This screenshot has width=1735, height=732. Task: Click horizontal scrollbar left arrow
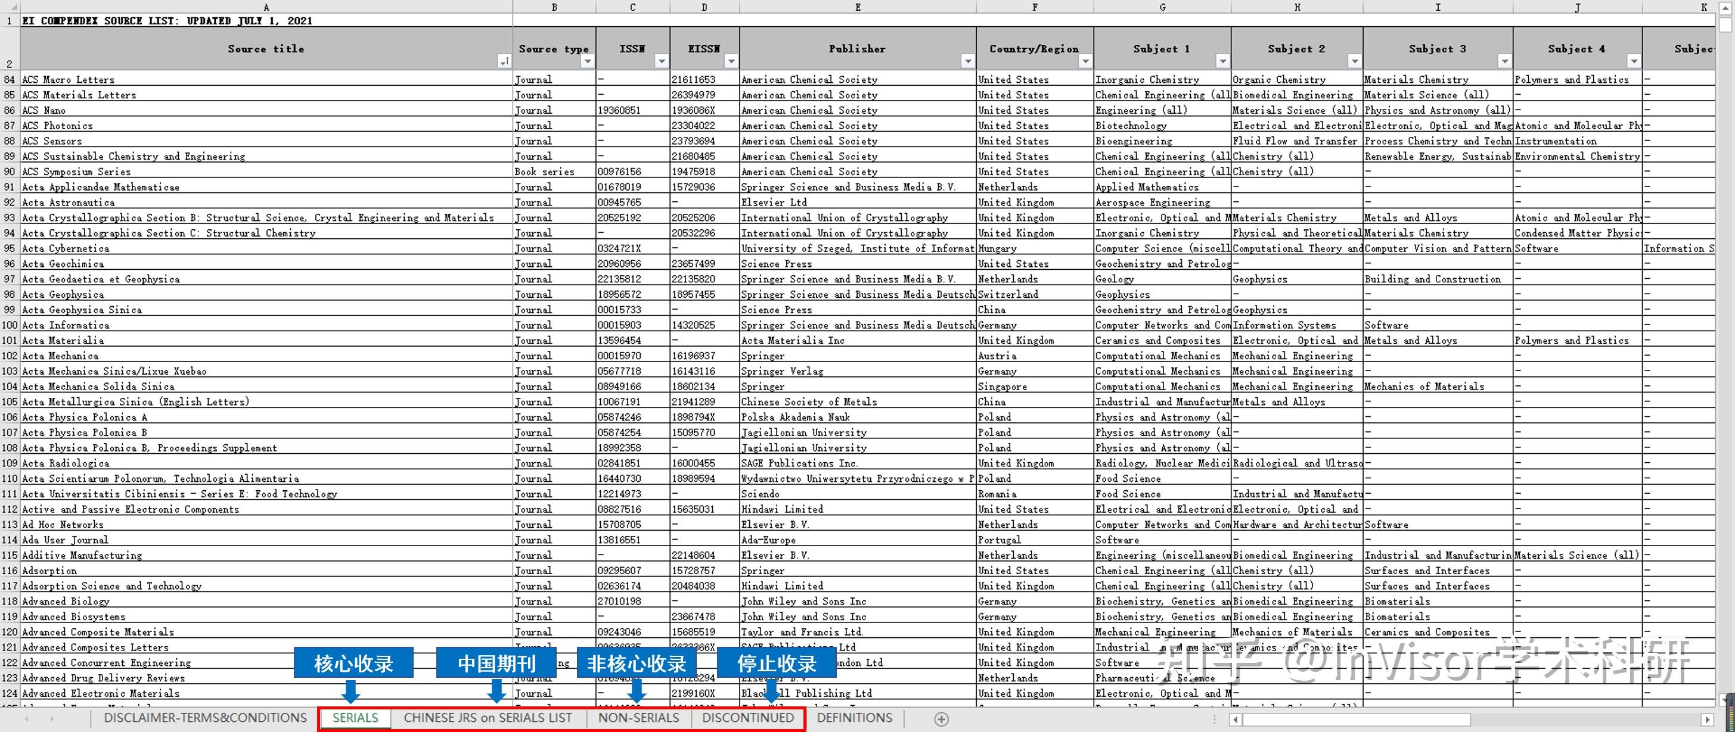[1236, 719]
